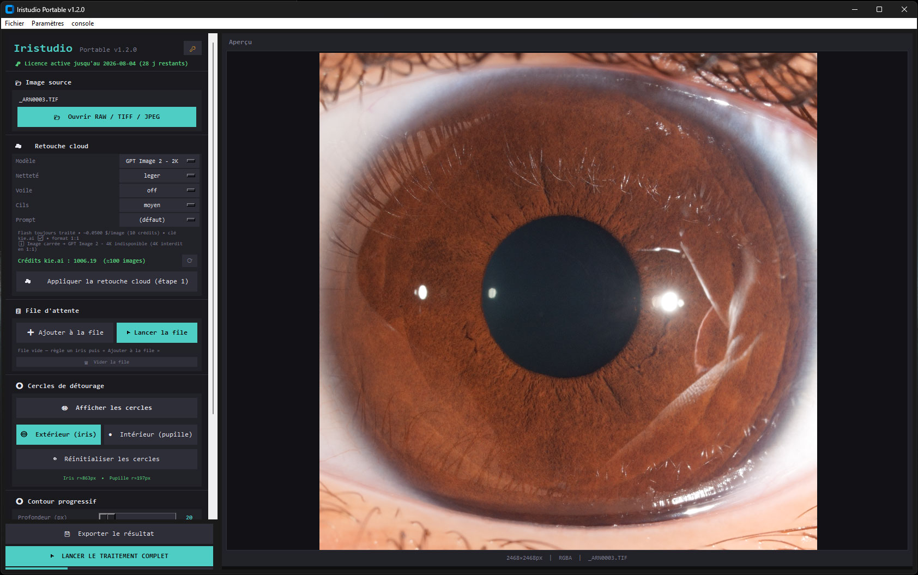The width and height of the screenshot is (918, 575).
Task: Click the Portable v1.2.0 version label
Action: pos(108,50)
